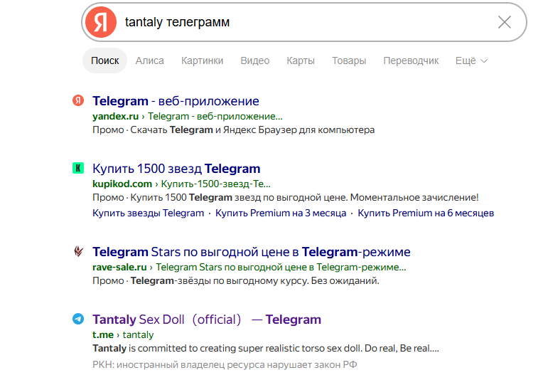The image size is (543, 385).
Task: Open 'Купить Premium на 3 месяца' sitelink
Action: (x=281, y=213)
